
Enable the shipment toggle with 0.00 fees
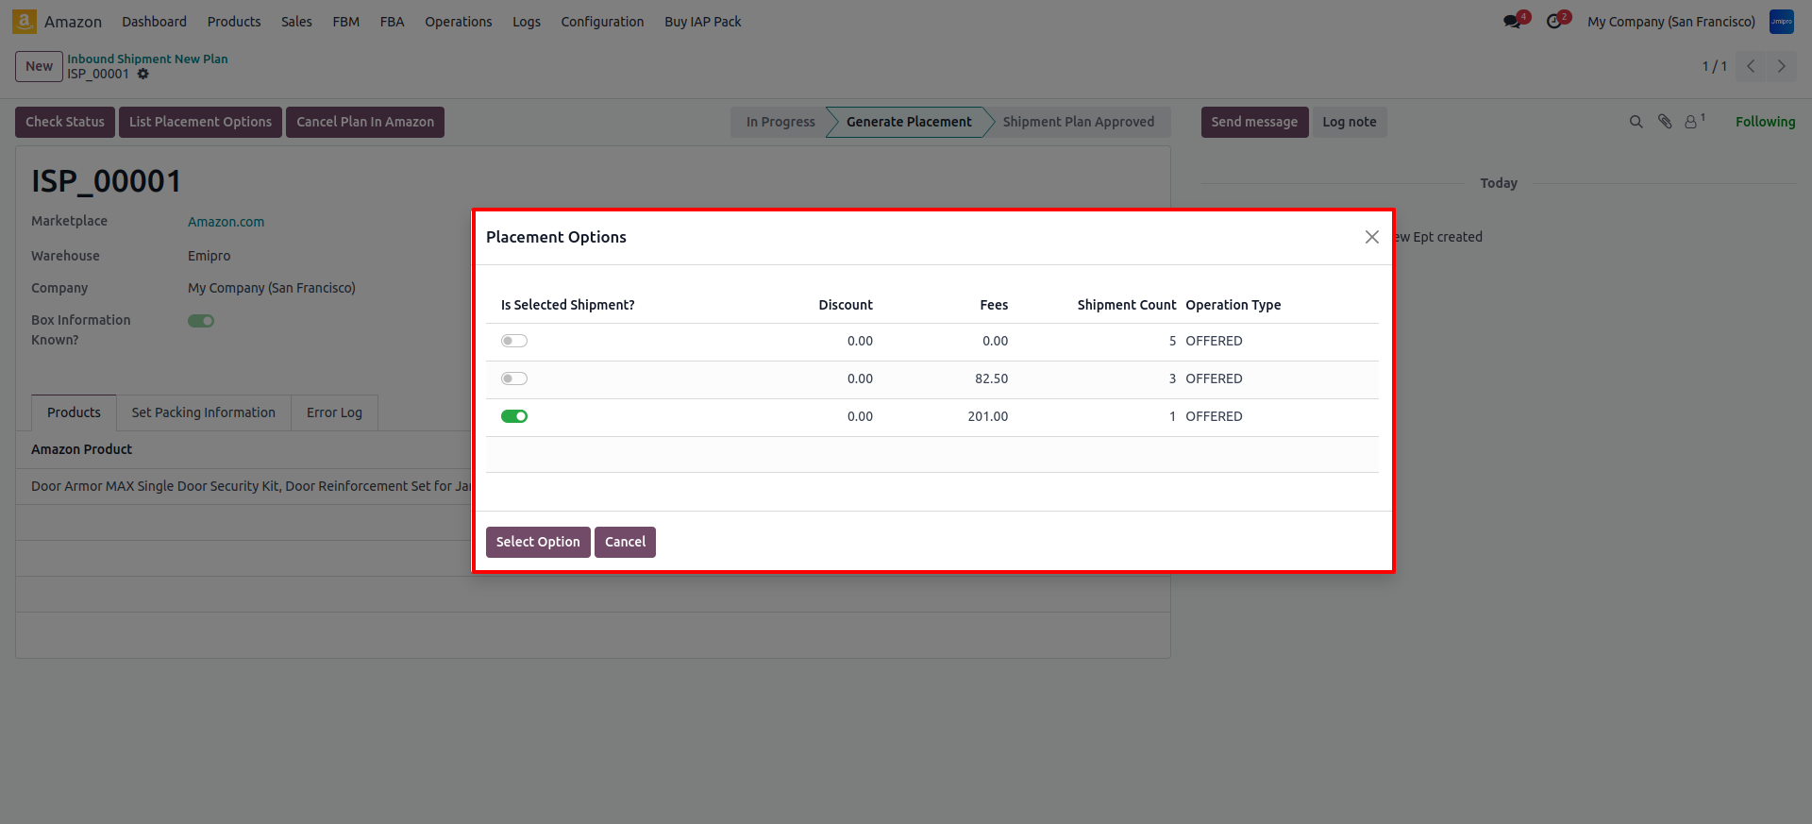[514, 341]
